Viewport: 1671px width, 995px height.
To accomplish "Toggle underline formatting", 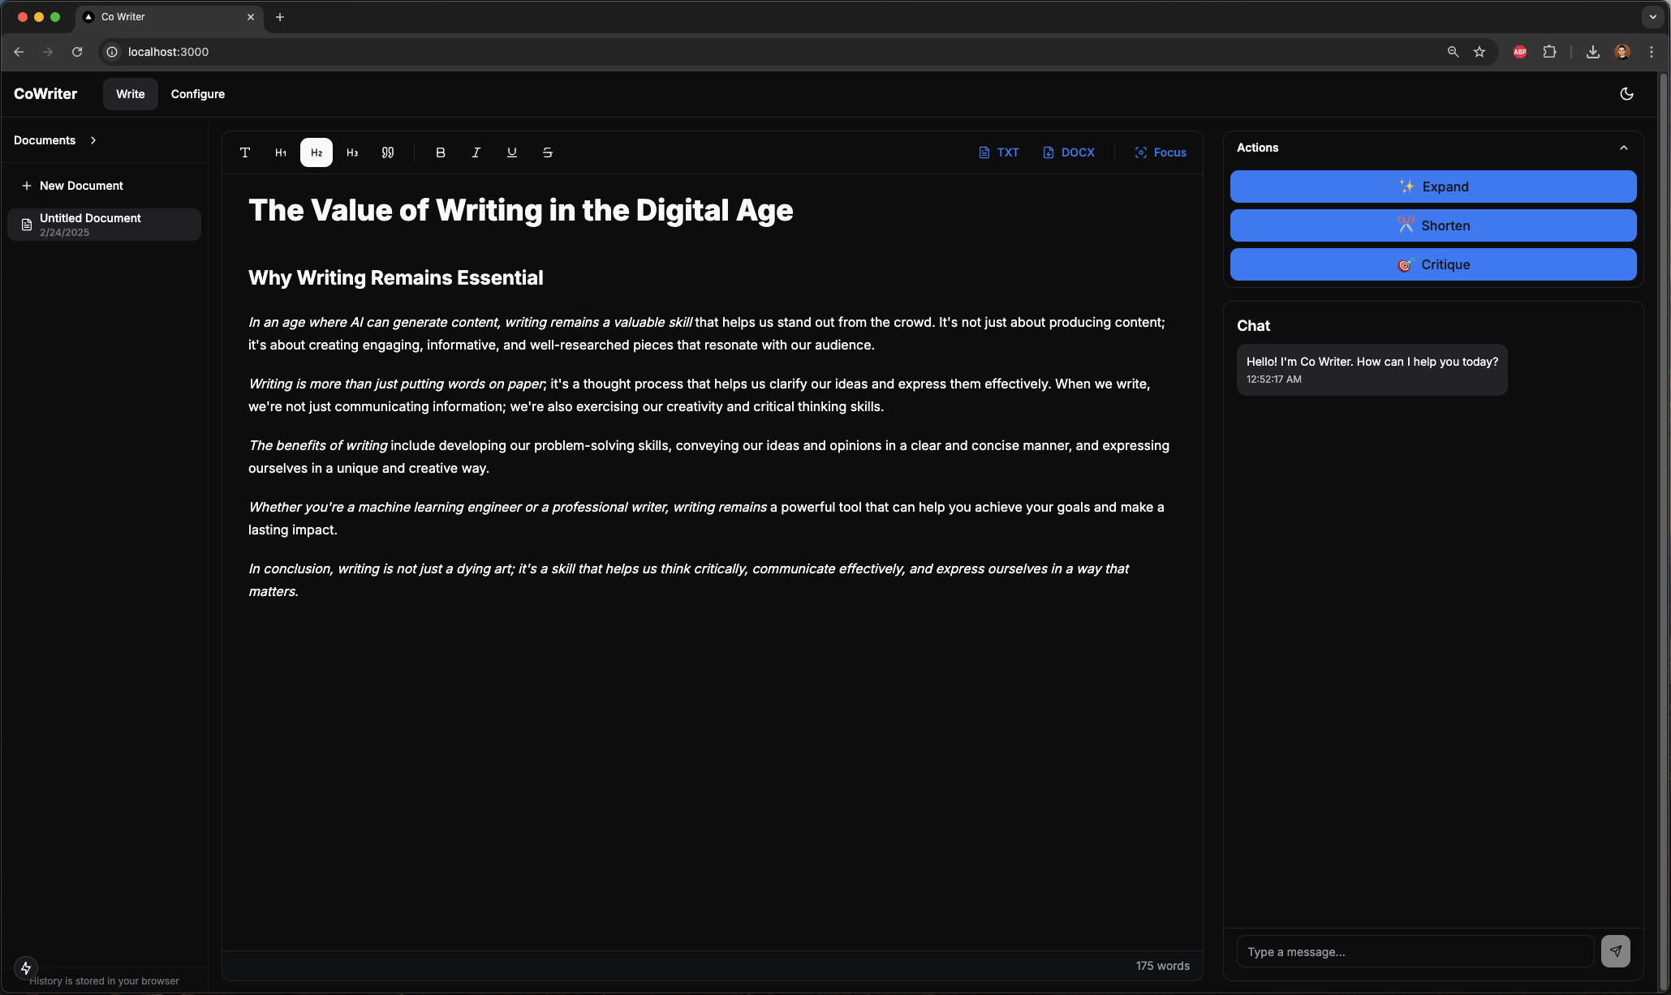I will coord(512,152).
